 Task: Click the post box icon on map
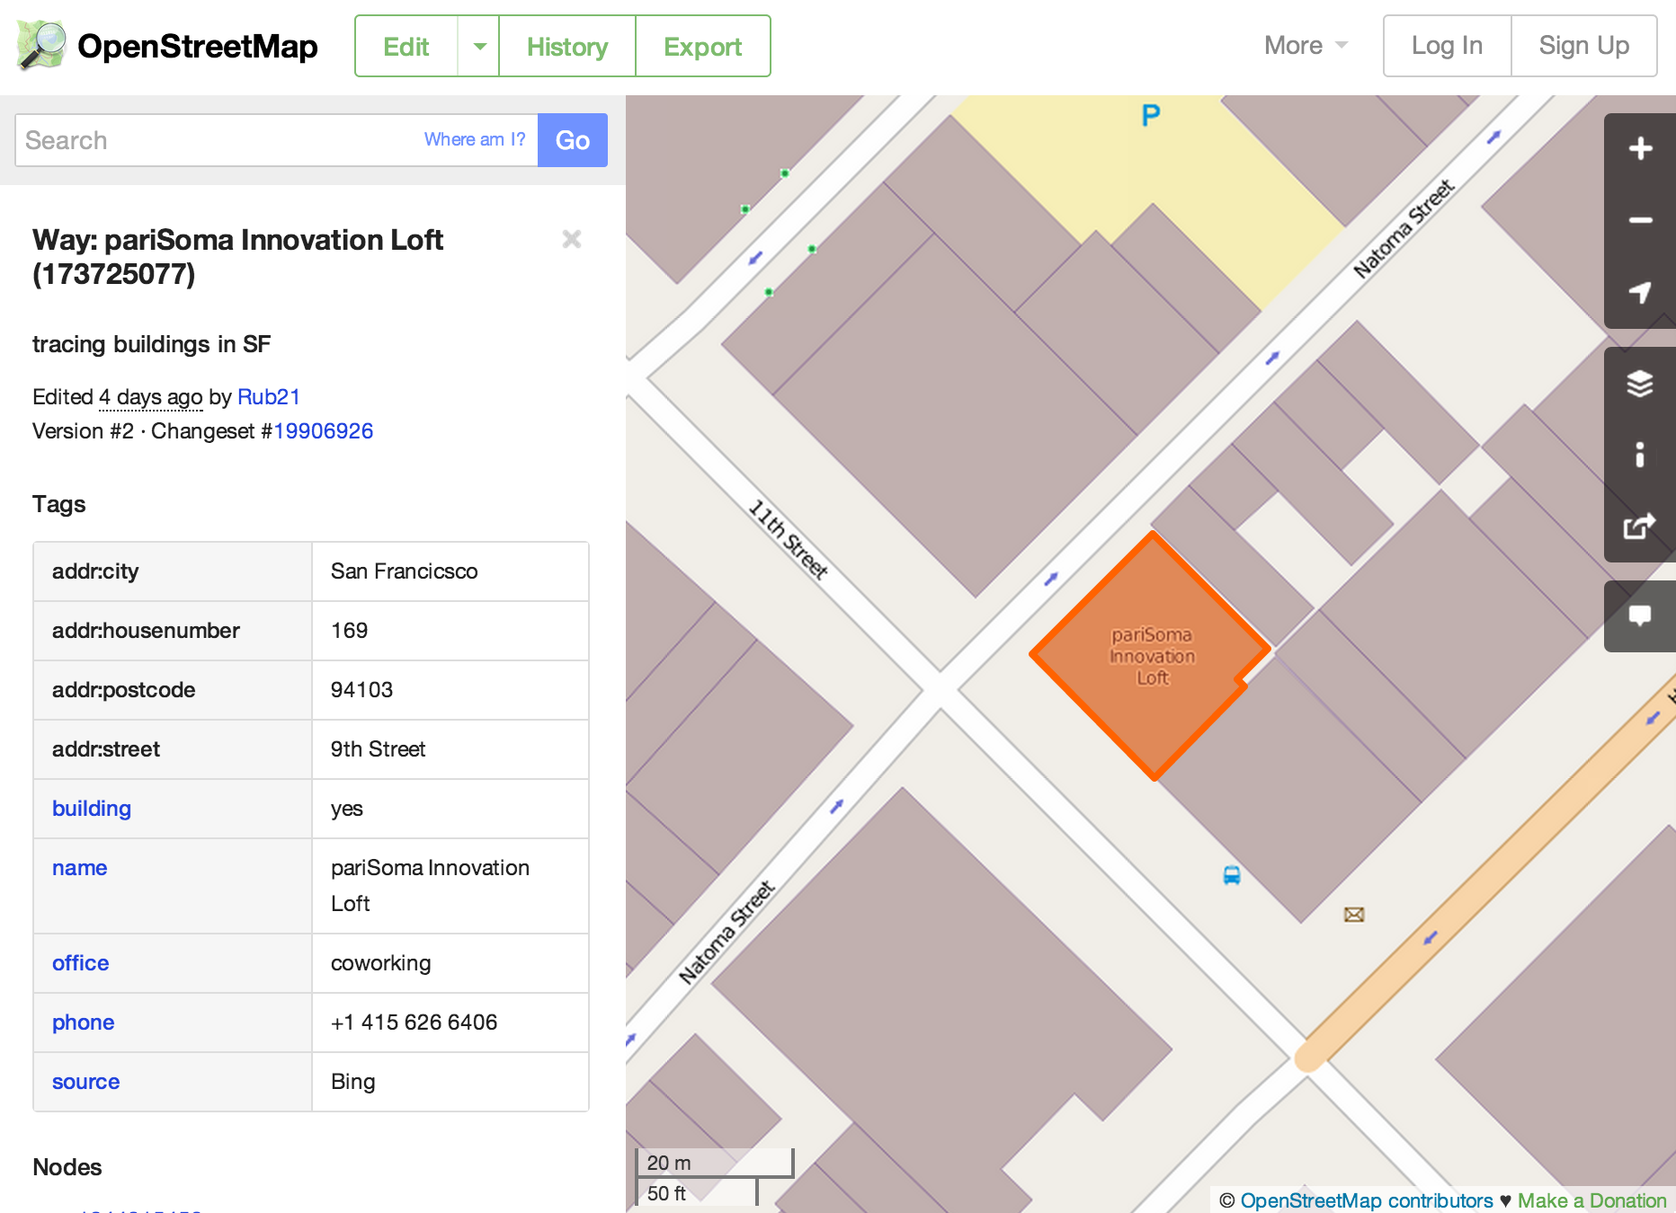pos(1353,915)
